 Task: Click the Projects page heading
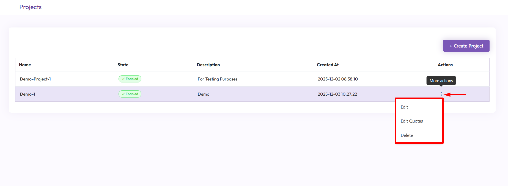(30, 7)
